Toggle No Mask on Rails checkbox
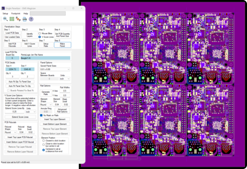The image size is (247, 169). (x=41, y=115)
